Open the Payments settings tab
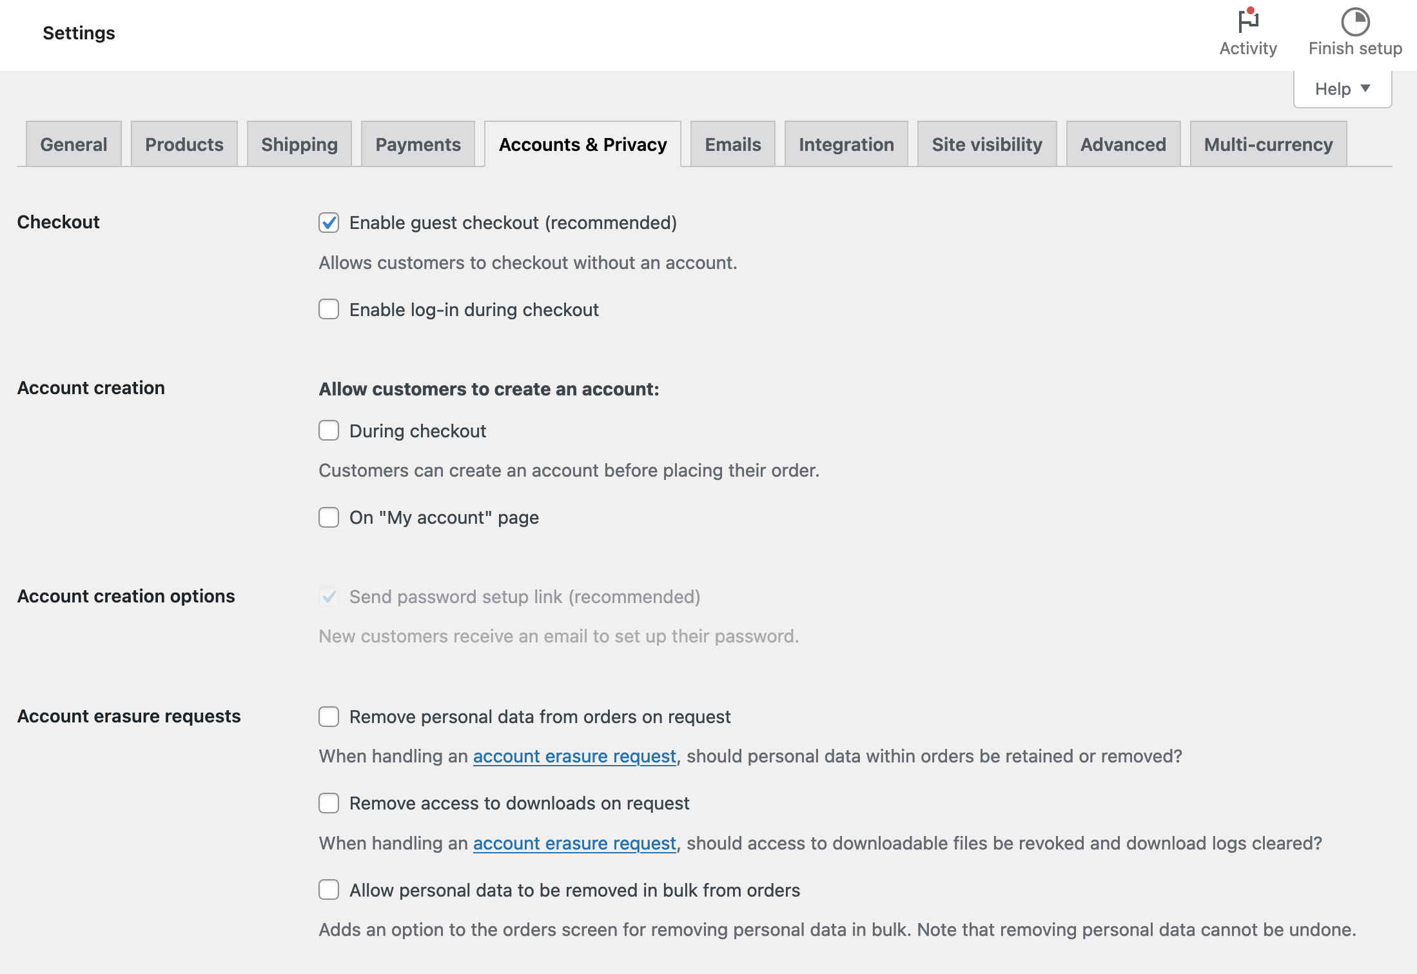The width and height of the screenshot is (1417, 974). point(418,144)
